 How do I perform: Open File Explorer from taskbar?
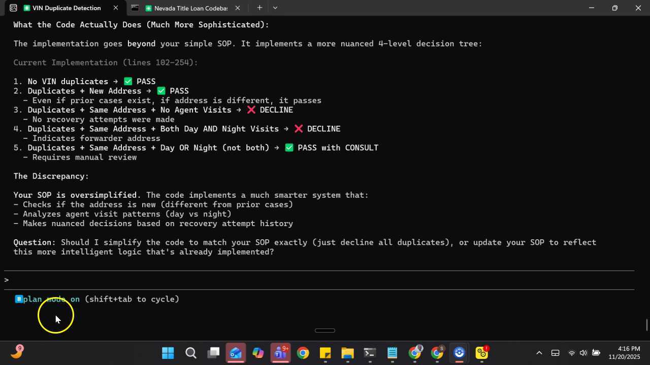point(347,353)
